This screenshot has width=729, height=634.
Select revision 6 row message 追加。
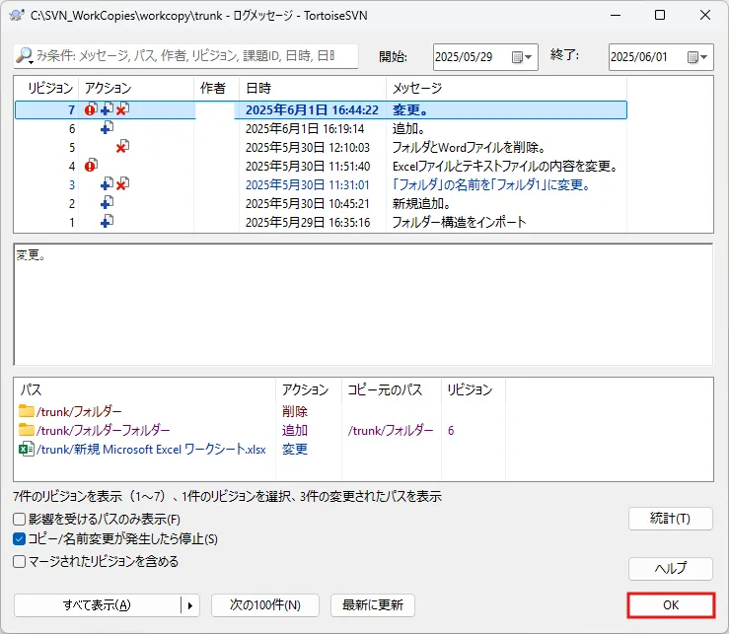point(408,129)
